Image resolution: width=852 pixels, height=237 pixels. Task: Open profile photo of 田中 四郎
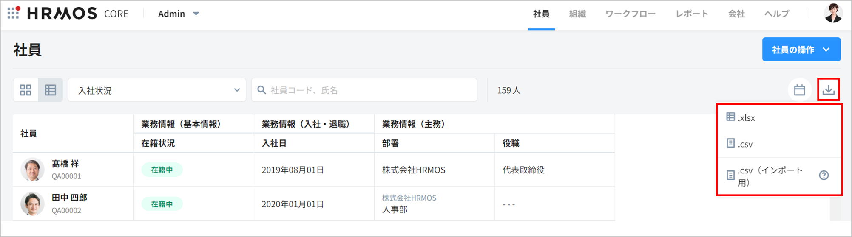(x=32, y=204)
